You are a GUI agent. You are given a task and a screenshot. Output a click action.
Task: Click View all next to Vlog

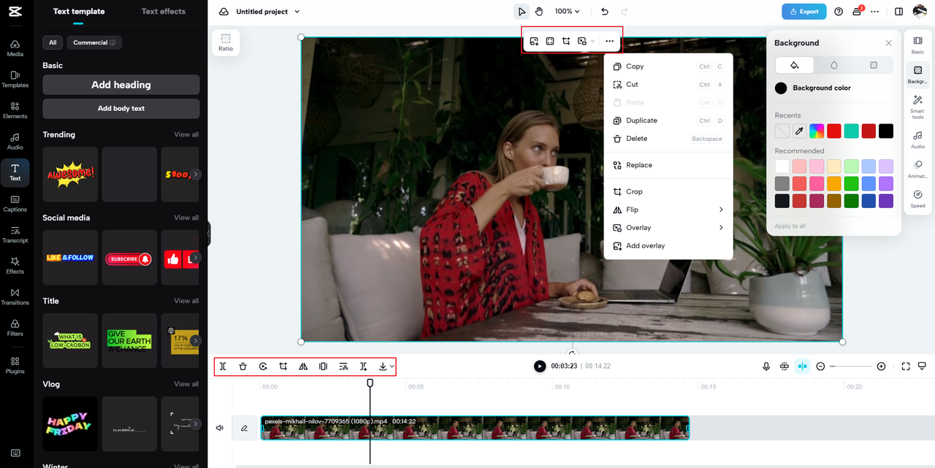(x=186, y=384)
